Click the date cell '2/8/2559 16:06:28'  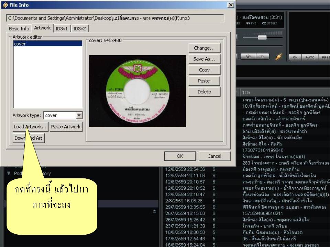coord(184,201)
